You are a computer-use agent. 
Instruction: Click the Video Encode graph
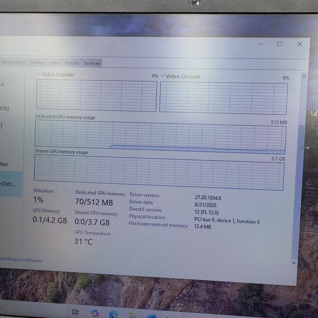96,96
